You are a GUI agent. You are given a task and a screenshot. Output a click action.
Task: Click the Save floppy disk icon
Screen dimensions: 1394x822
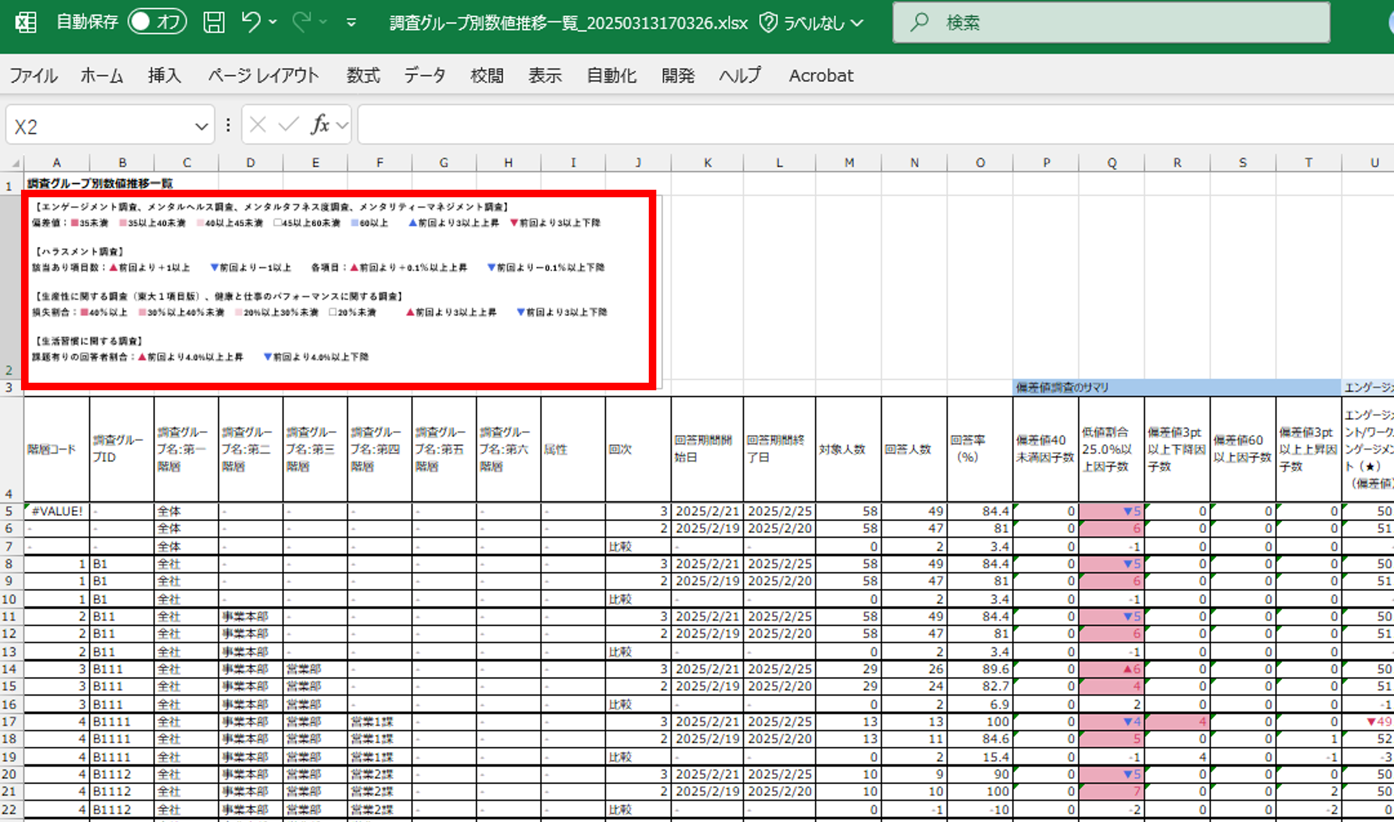point(214,22)
